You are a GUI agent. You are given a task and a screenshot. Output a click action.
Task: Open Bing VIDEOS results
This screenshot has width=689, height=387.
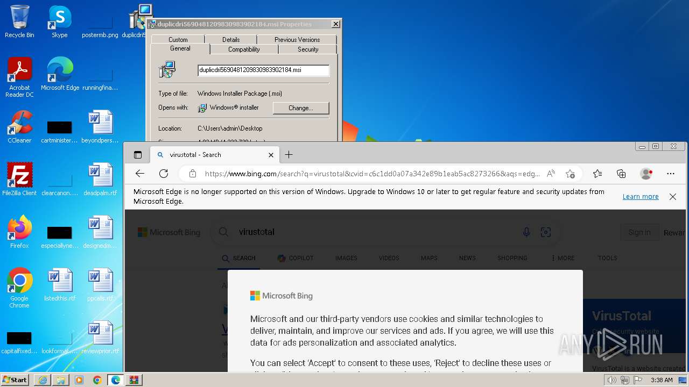pos(389,258)
